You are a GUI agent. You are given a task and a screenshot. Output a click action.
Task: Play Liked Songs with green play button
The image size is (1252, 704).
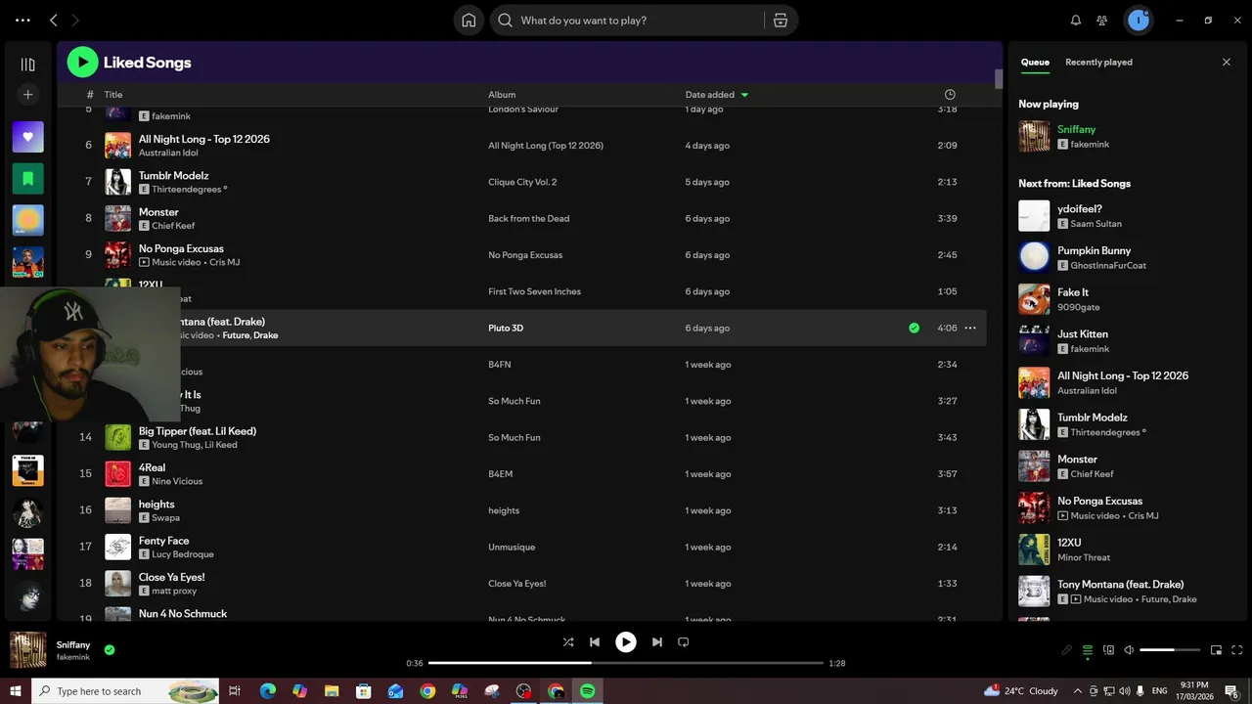pos(82,63)
